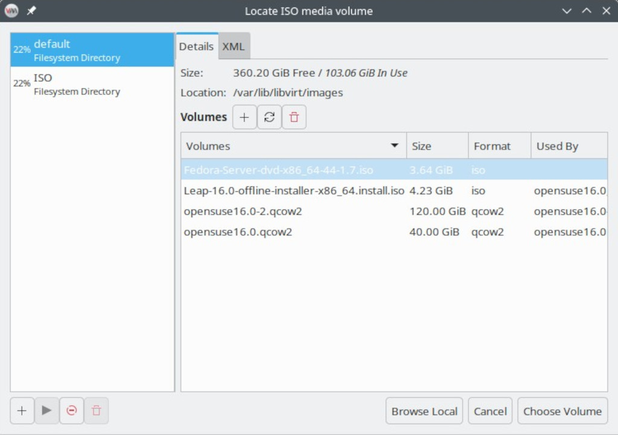Sort by the Used By column header

point(569,146)
